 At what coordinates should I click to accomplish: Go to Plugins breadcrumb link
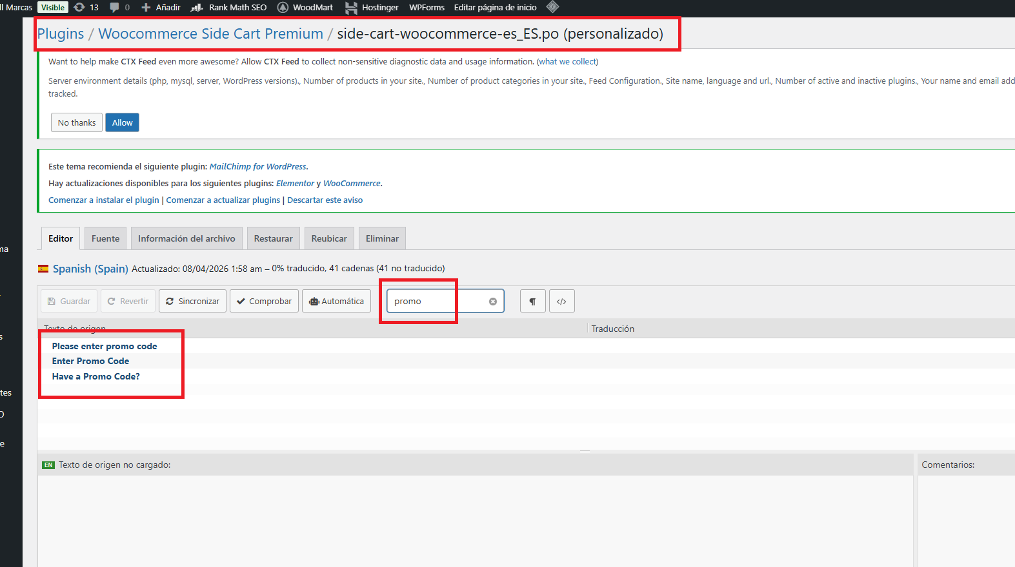[61, 34]
